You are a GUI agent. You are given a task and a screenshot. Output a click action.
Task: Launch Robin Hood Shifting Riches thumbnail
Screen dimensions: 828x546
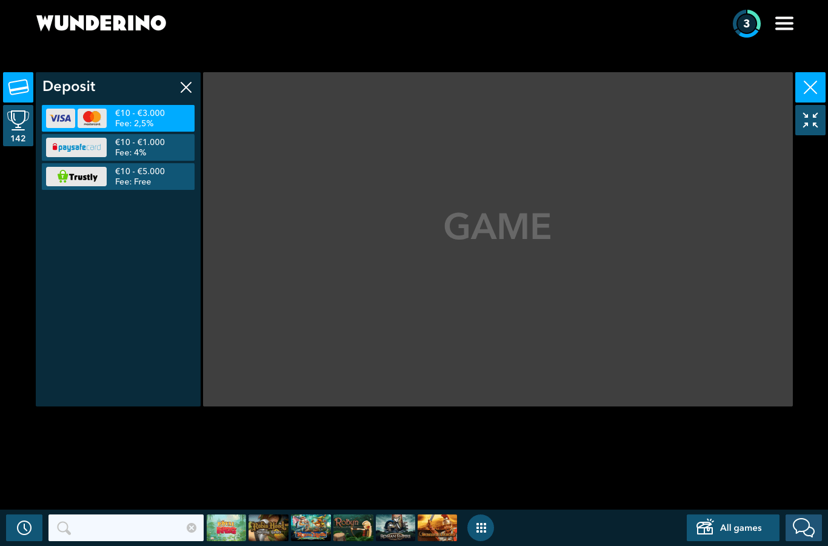pos(269,528)
